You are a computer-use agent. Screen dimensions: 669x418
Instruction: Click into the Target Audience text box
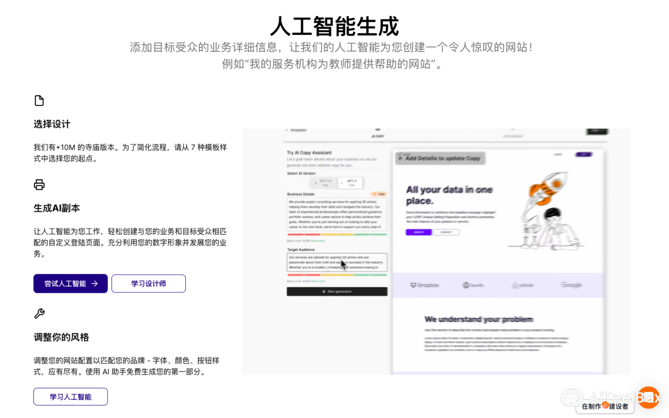pos(337,262)
